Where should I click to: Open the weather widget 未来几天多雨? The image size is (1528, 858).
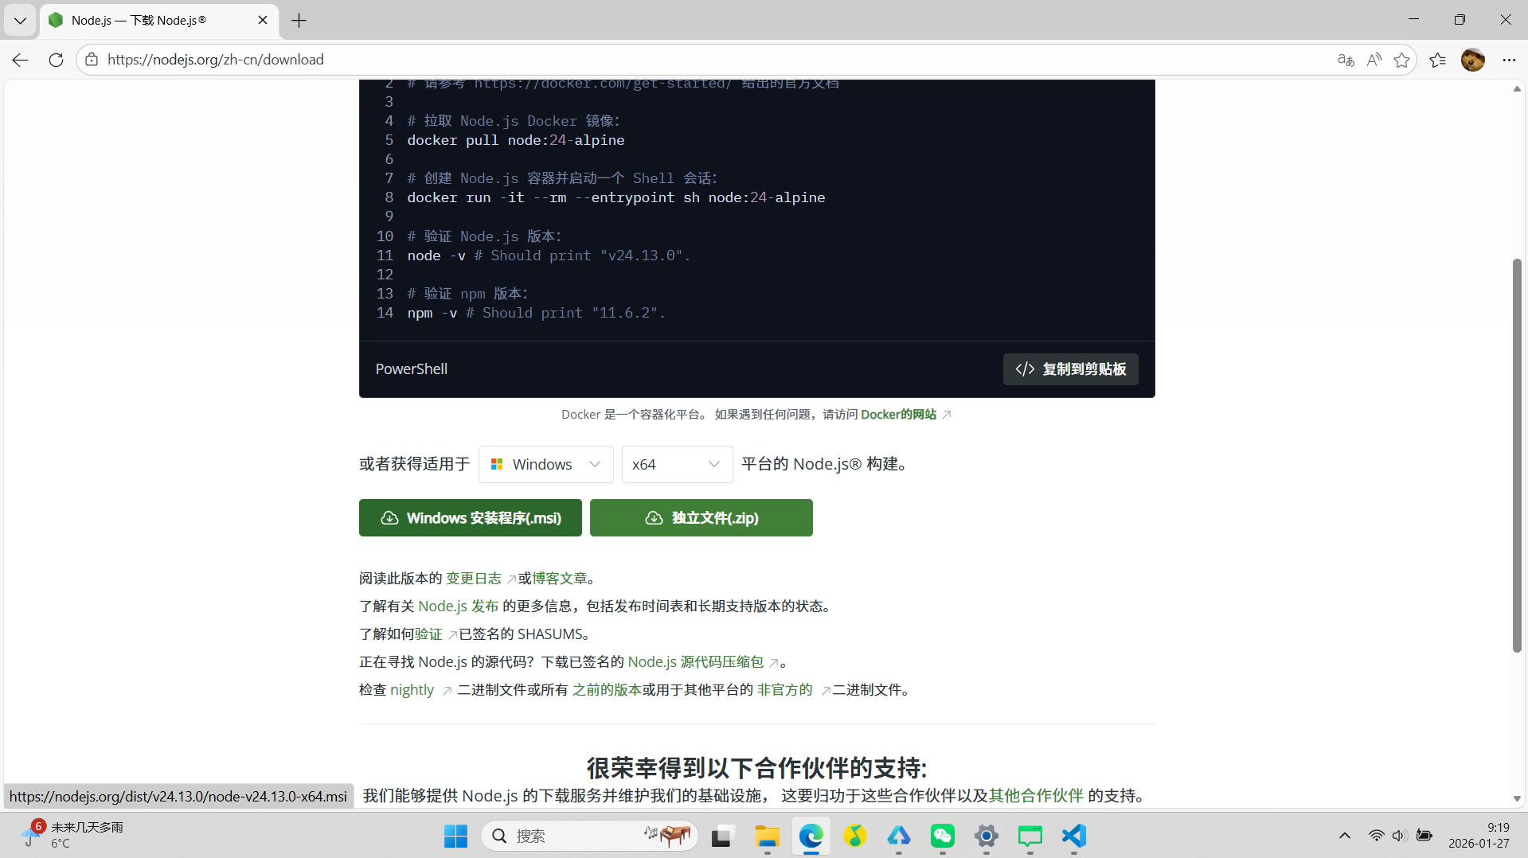(72, 836)
